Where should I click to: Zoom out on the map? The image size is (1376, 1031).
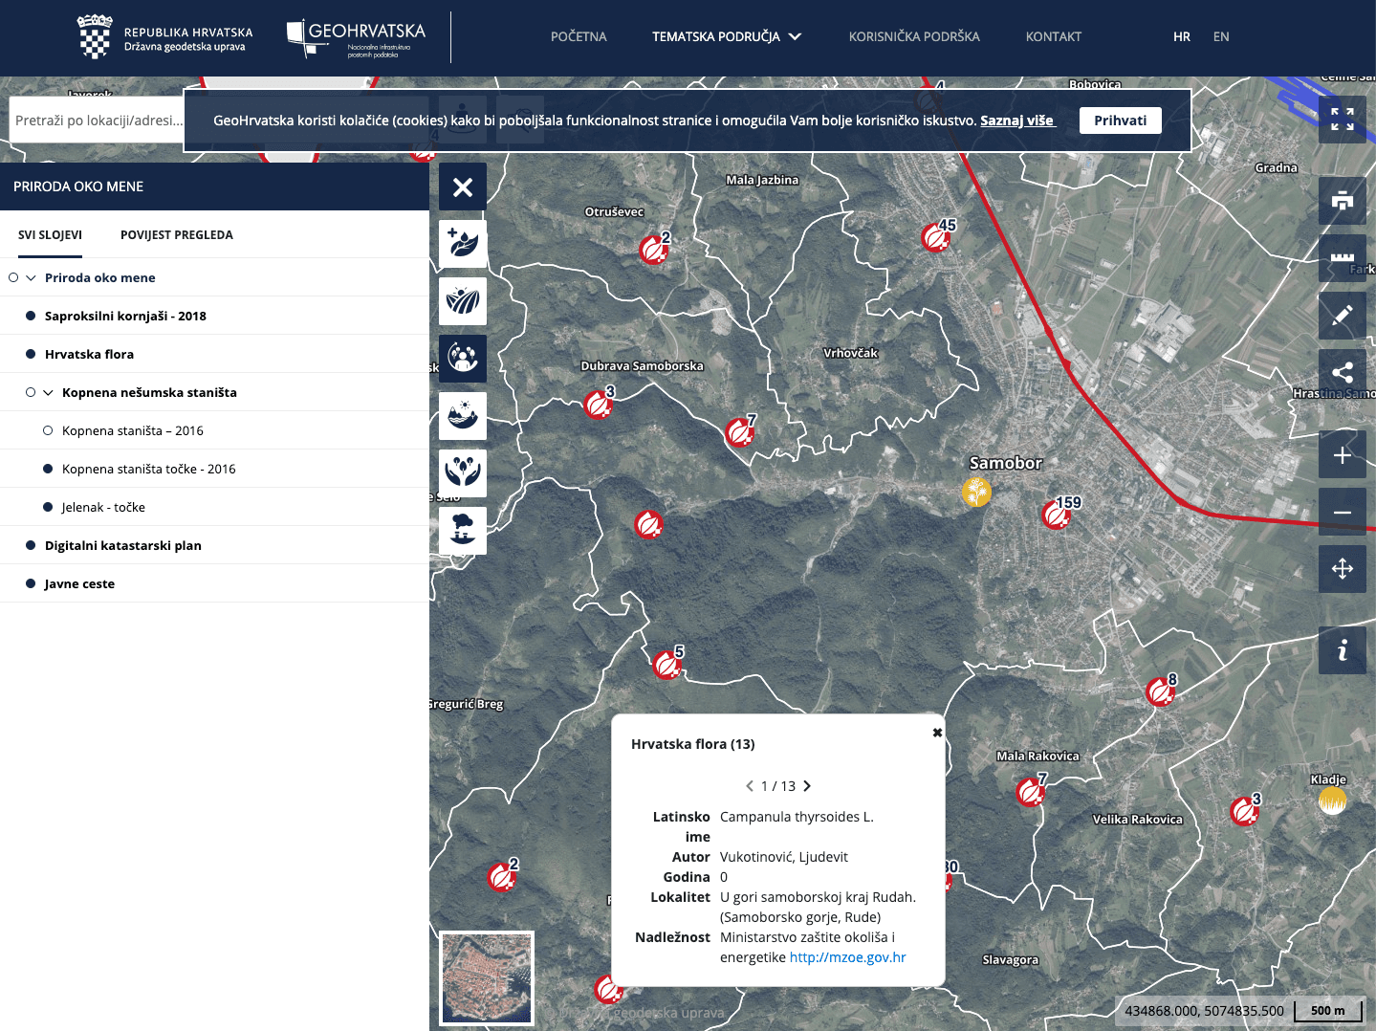tap(1343, 512)
